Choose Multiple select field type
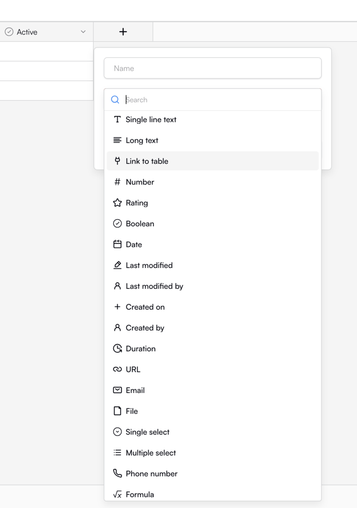Viewport: 357px width, 508px height. tap(213, 453)
